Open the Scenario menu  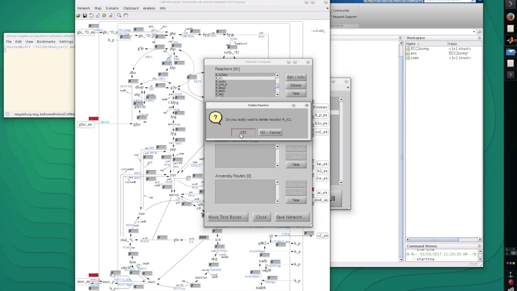coord(112,8)
